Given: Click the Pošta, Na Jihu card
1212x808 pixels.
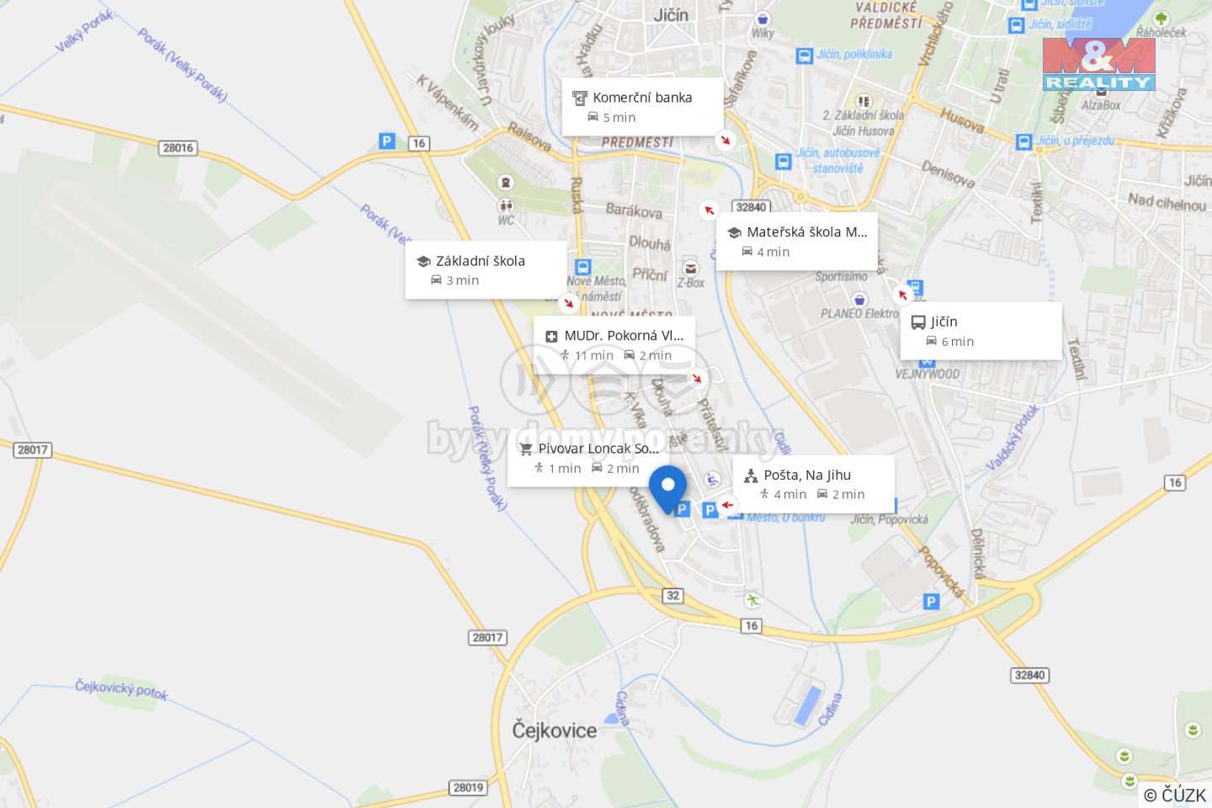Looking at the screenshot, I should click(813, 484).
